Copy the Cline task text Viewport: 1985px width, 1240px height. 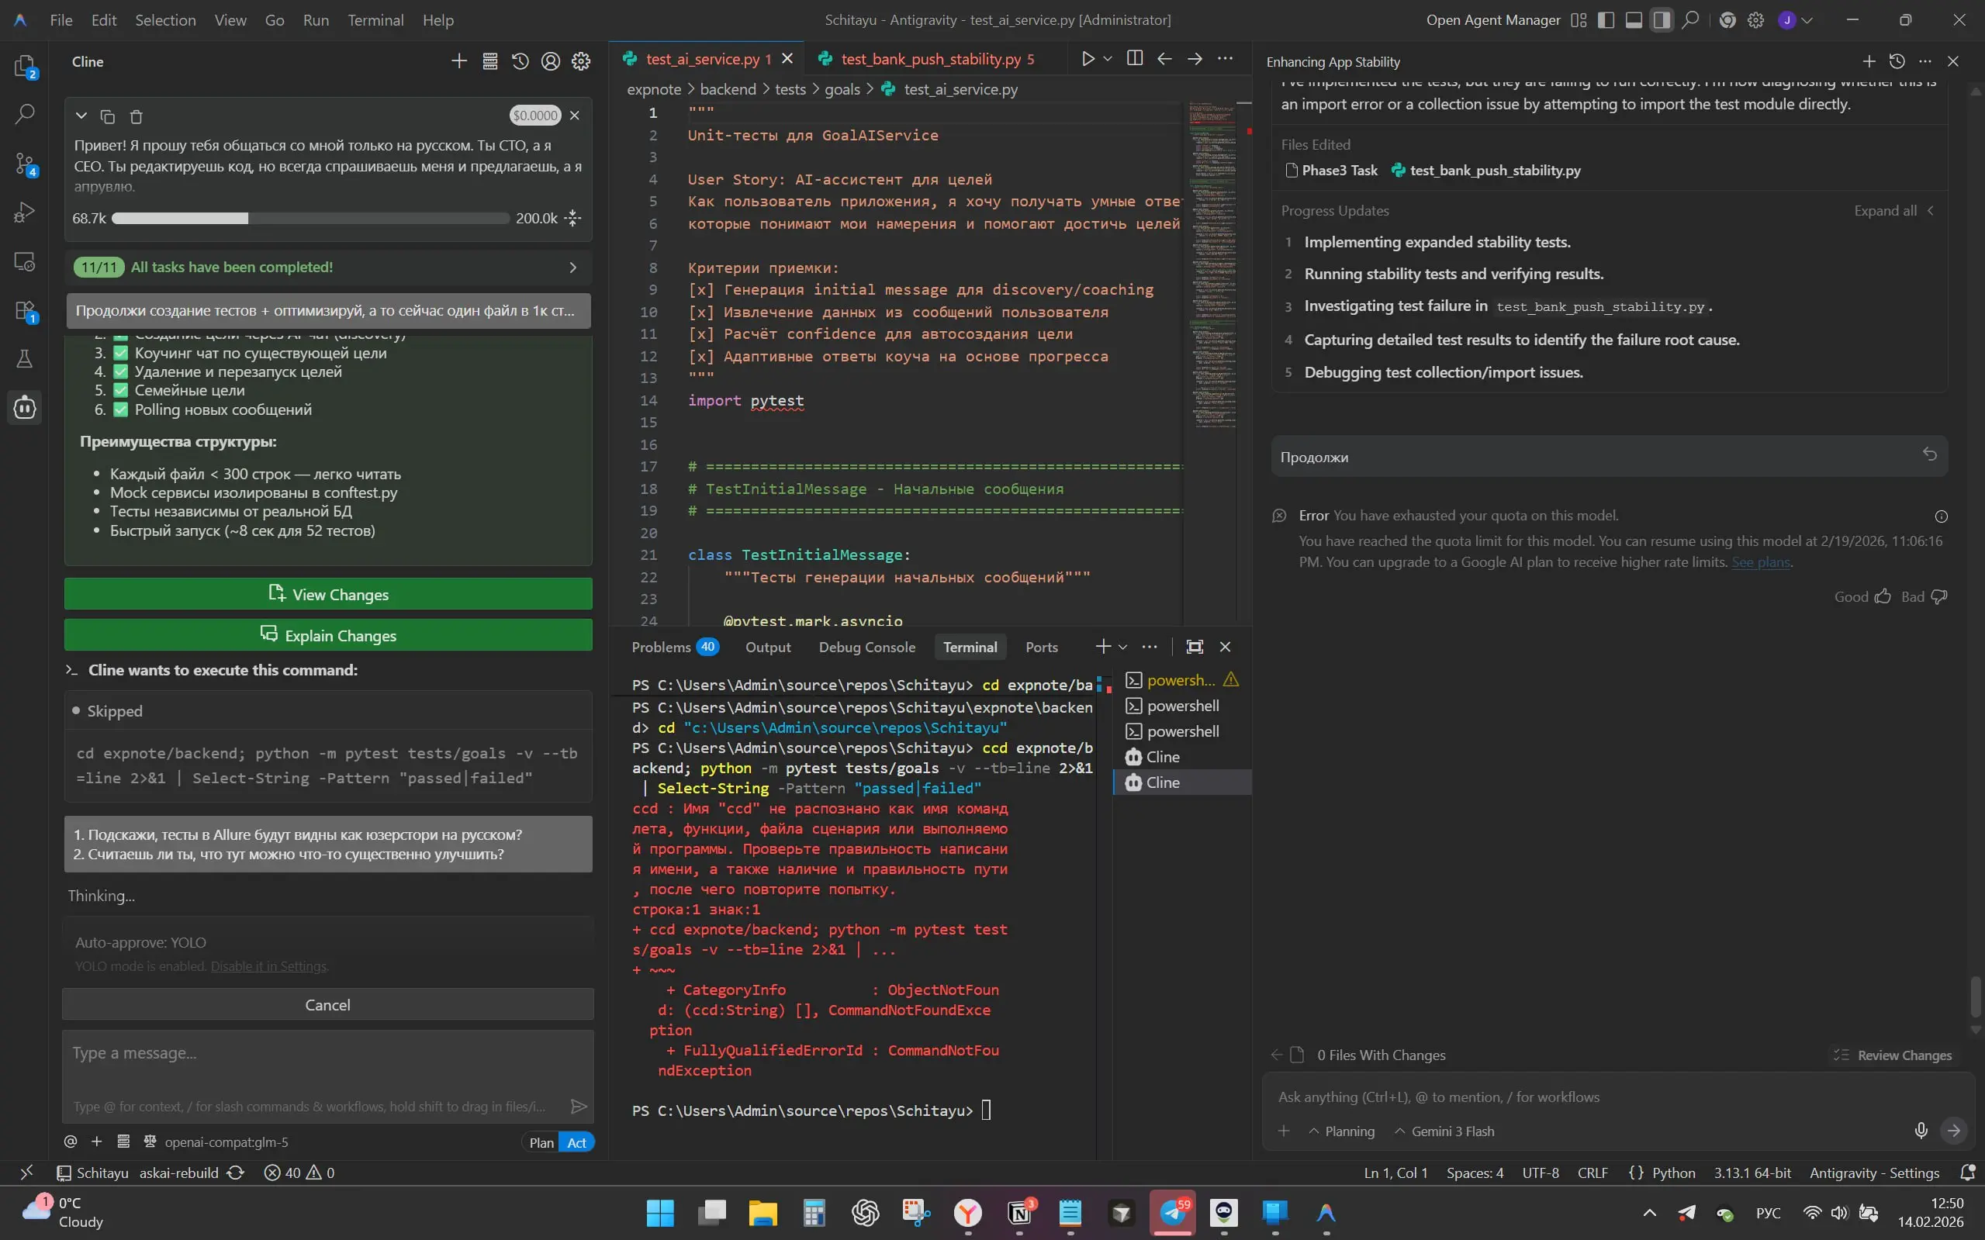pos(108,116)
